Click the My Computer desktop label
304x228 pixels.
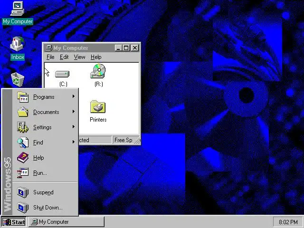[18, 21]
